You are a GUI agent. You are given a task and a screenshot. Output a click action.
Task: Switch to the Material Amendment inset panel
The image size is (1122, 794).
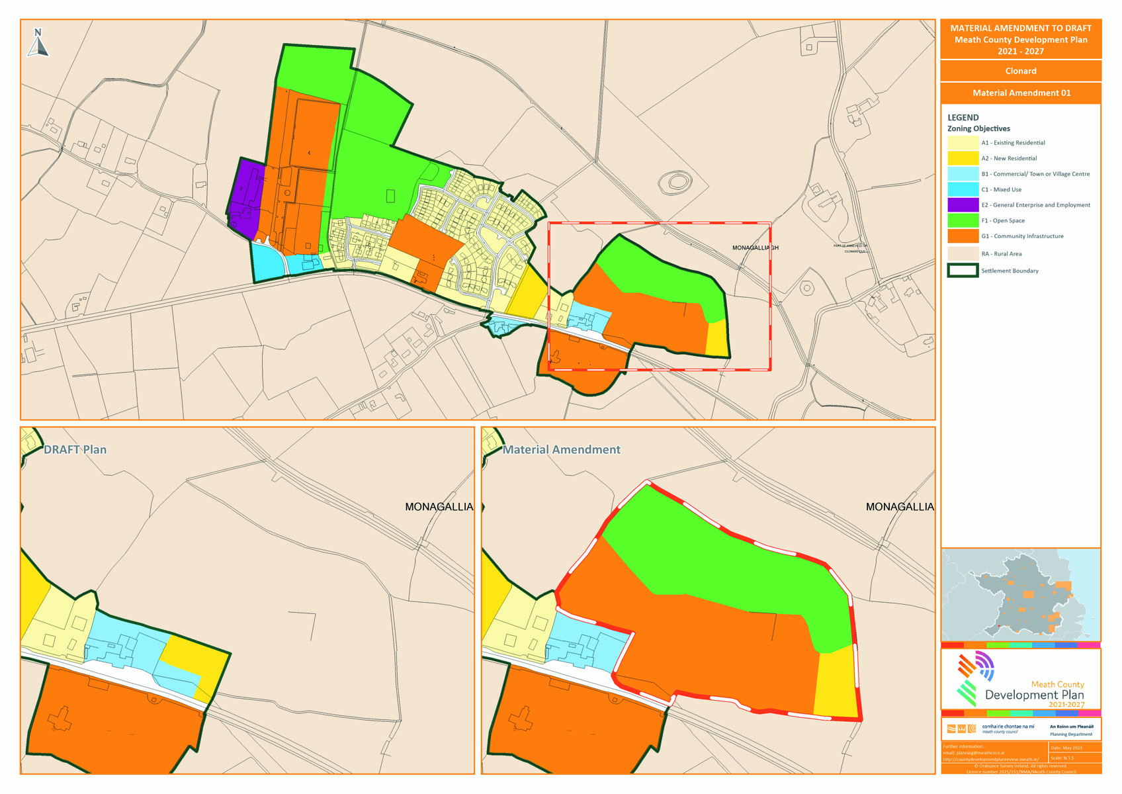[x=562, y=449]
